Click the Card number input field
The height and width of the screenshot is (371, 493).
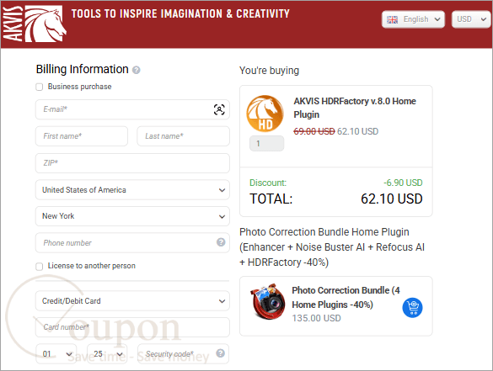(x=132, y=327)
